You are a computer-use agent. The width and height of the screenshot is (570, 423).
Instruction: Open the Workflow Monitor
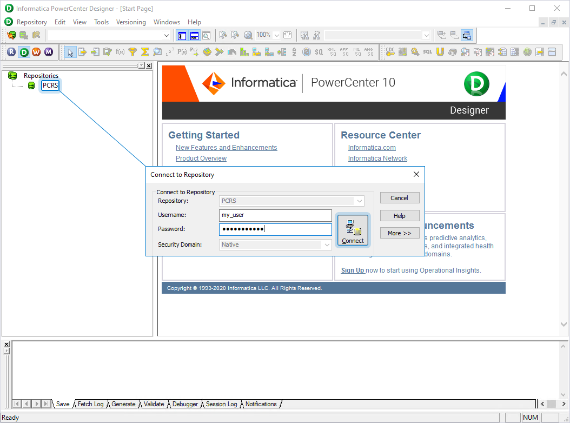pos(50,52)
